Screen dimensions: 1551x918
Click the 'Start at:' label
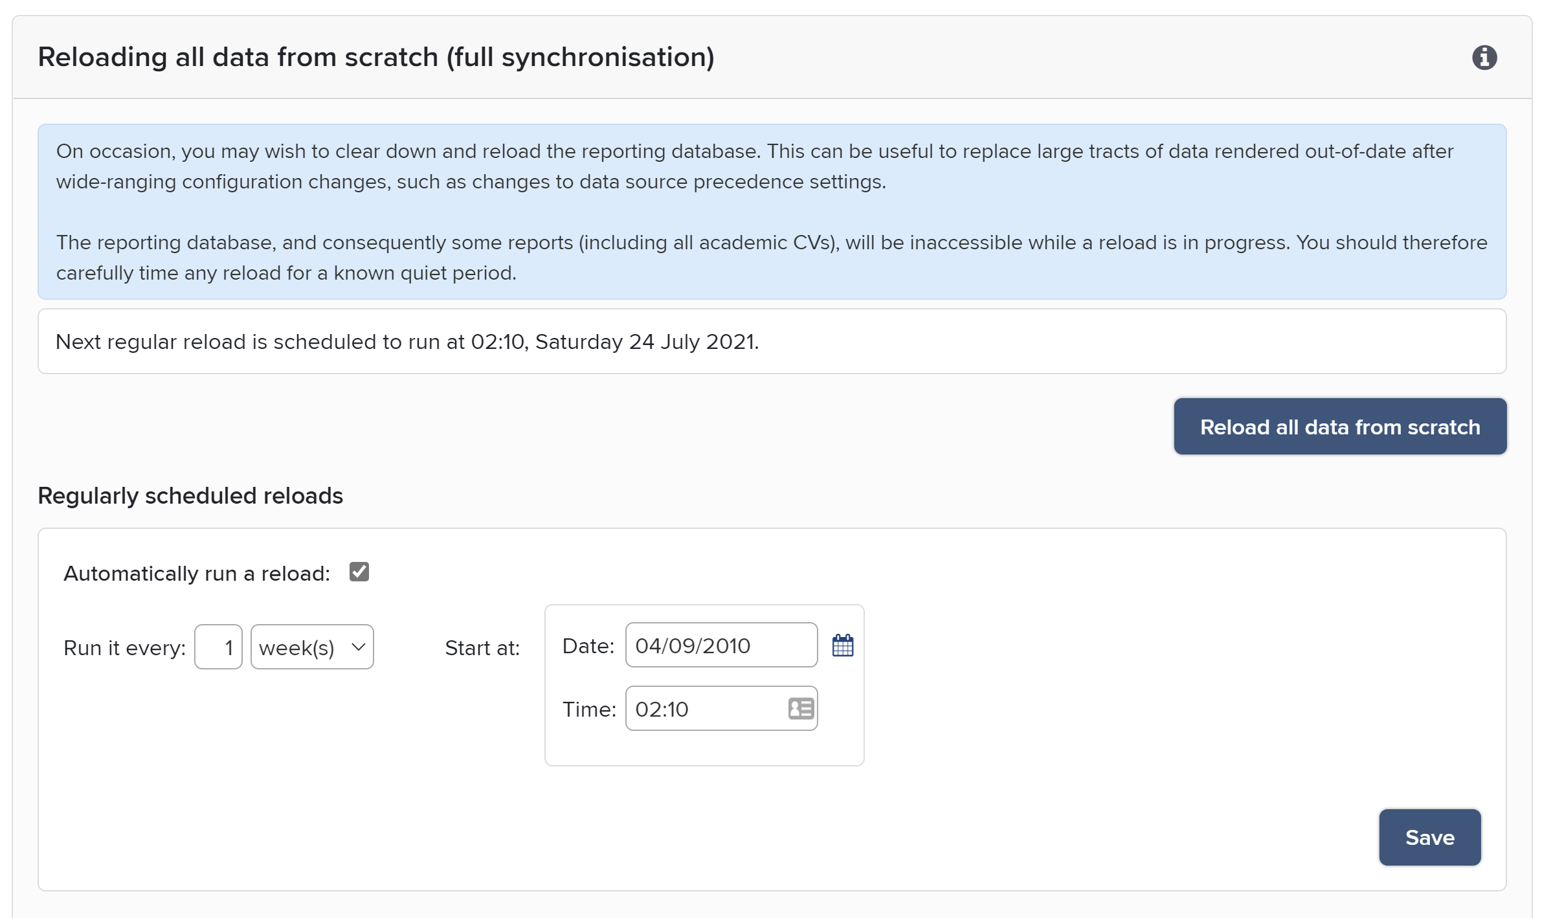[482, 648]
